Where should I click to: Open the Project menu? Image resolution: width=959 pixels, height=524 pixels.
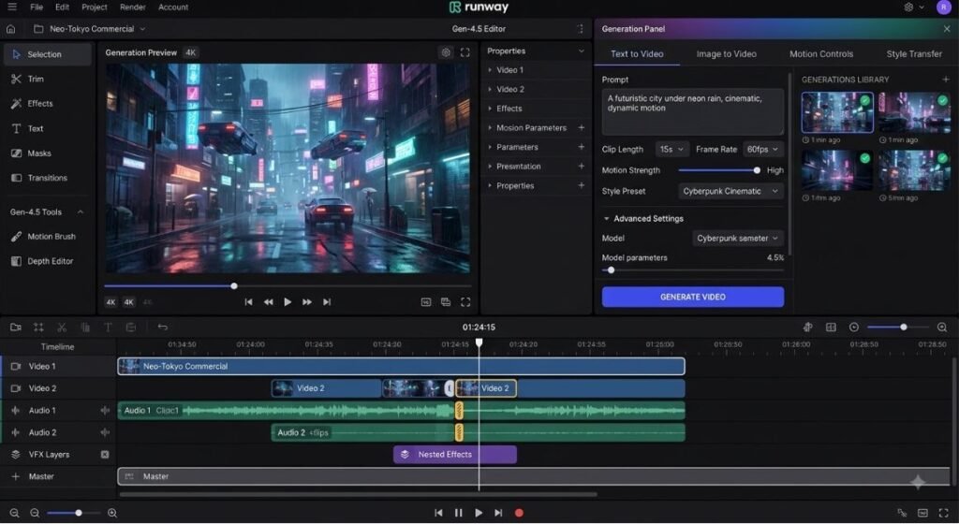(95, 7)
